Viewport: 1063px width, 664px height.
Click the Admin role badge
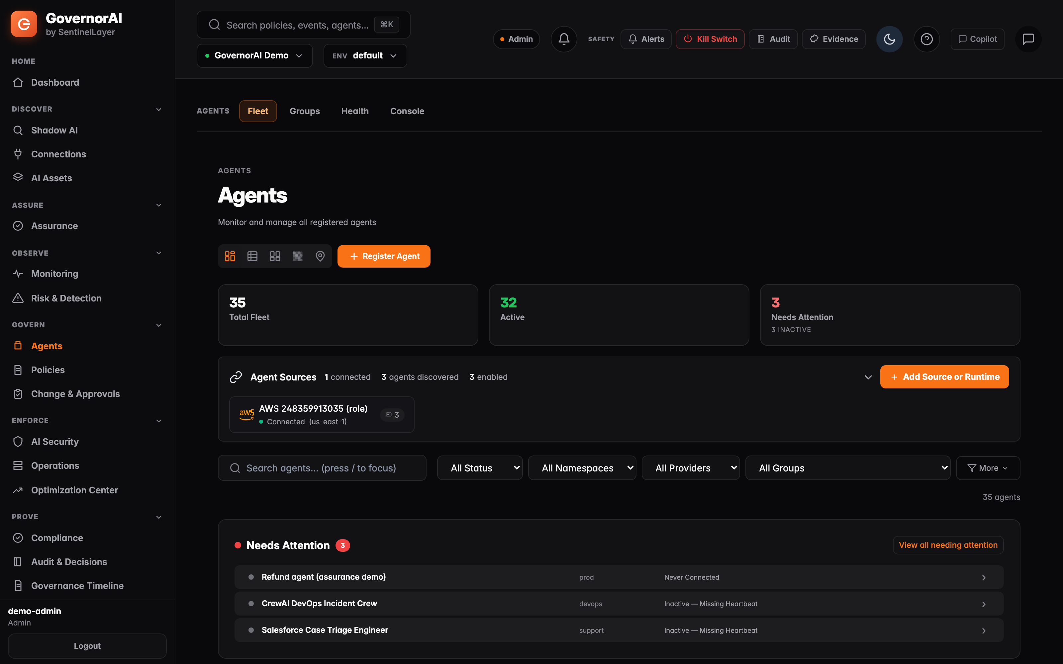516,39
